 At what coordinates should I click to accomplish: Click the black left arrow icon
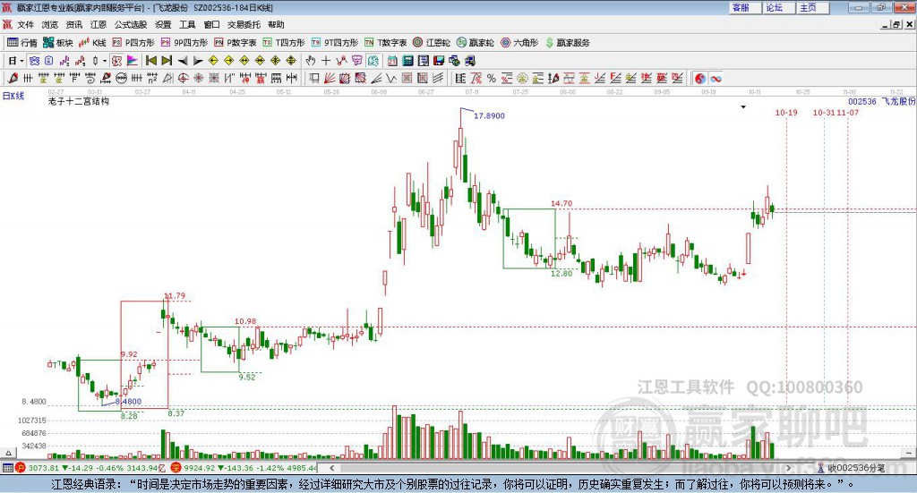pyautogui.click(x=183, y=61)
